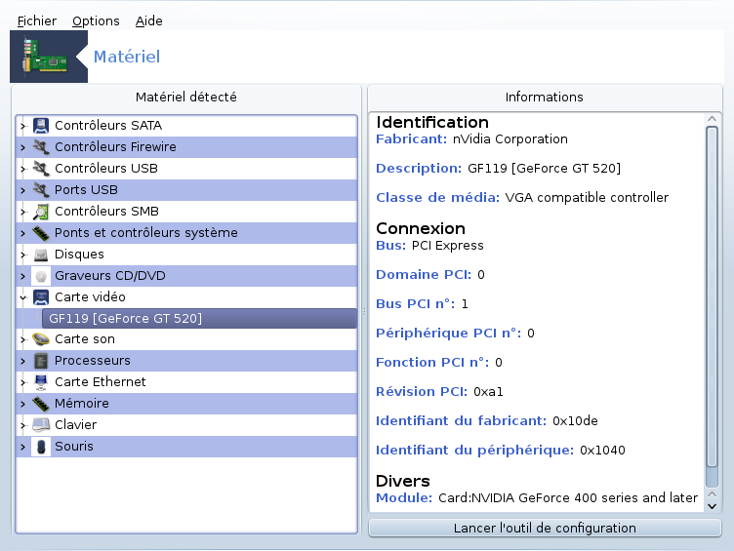The width and height of the screenshot is (734, 551).
Task: Click the Processeurs chip icon
Action: click(41, 361)
